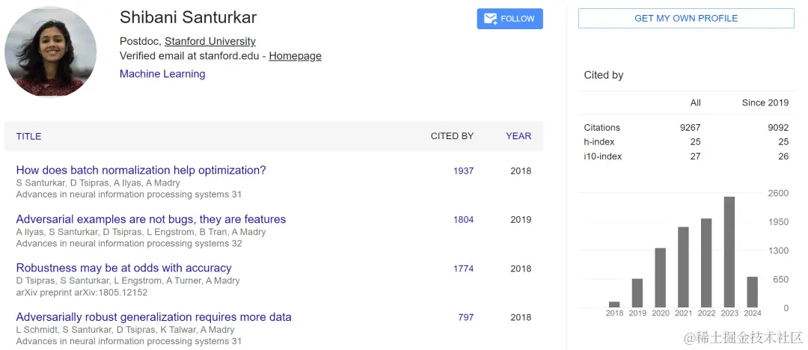Visit the Homepage link
This screenshot has width=808, height=350.
point(296,56)
